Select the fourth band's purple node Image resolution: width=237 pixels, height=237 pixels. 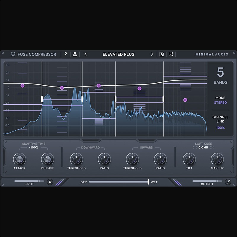click(x=139, y=88)
